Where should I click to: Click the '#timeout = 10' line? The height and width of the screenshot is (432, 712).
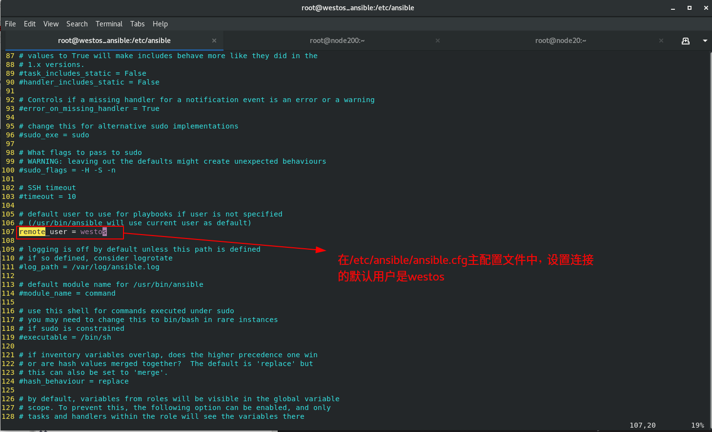point(47,196)
